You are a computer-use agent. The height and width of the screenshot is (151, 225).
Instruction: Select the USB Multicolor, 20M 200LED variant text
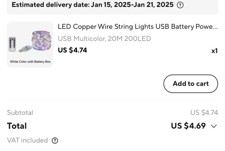tap(104, 39)
